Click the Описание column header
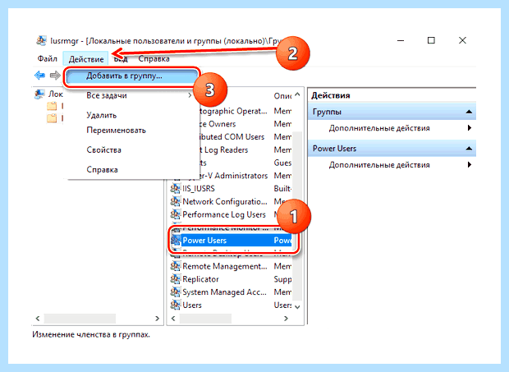509x372 pixels. [282, 96]
